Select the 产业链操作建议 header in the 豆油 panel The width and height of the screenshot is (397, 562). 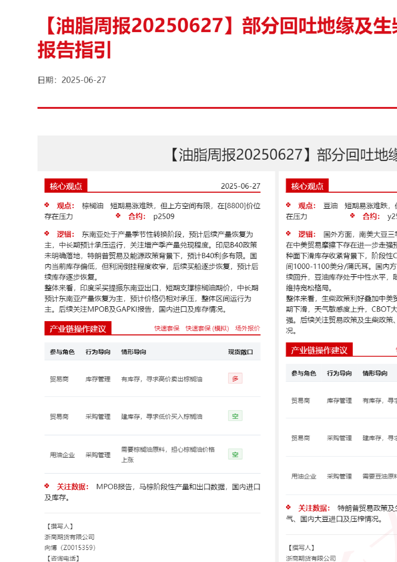(319, 350)
